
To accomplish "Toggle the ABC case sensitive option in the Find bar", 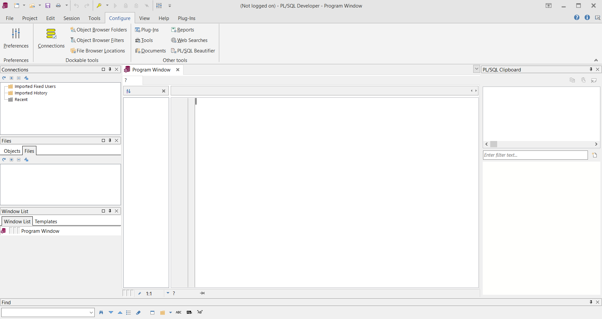I will point(179,312).
